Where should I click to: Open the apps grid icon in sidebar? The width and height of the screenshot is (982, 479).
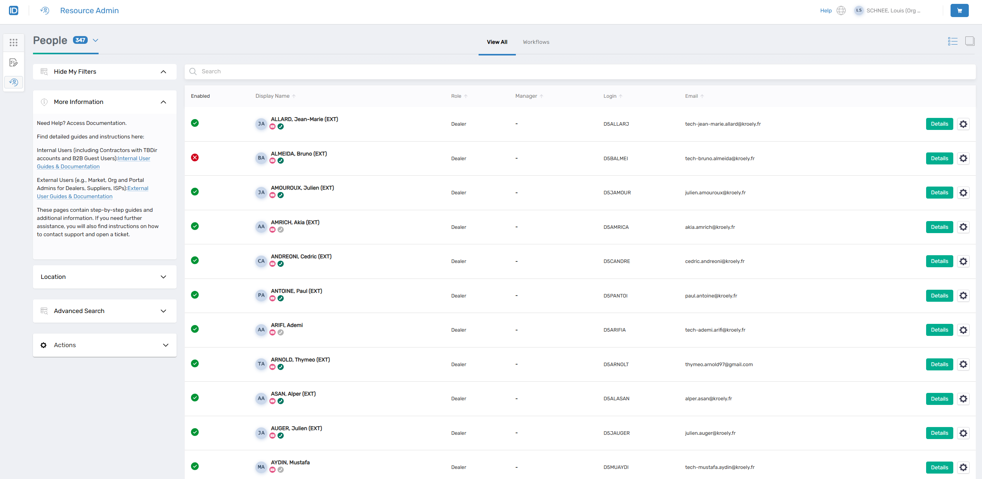click(x=14, y=42)
